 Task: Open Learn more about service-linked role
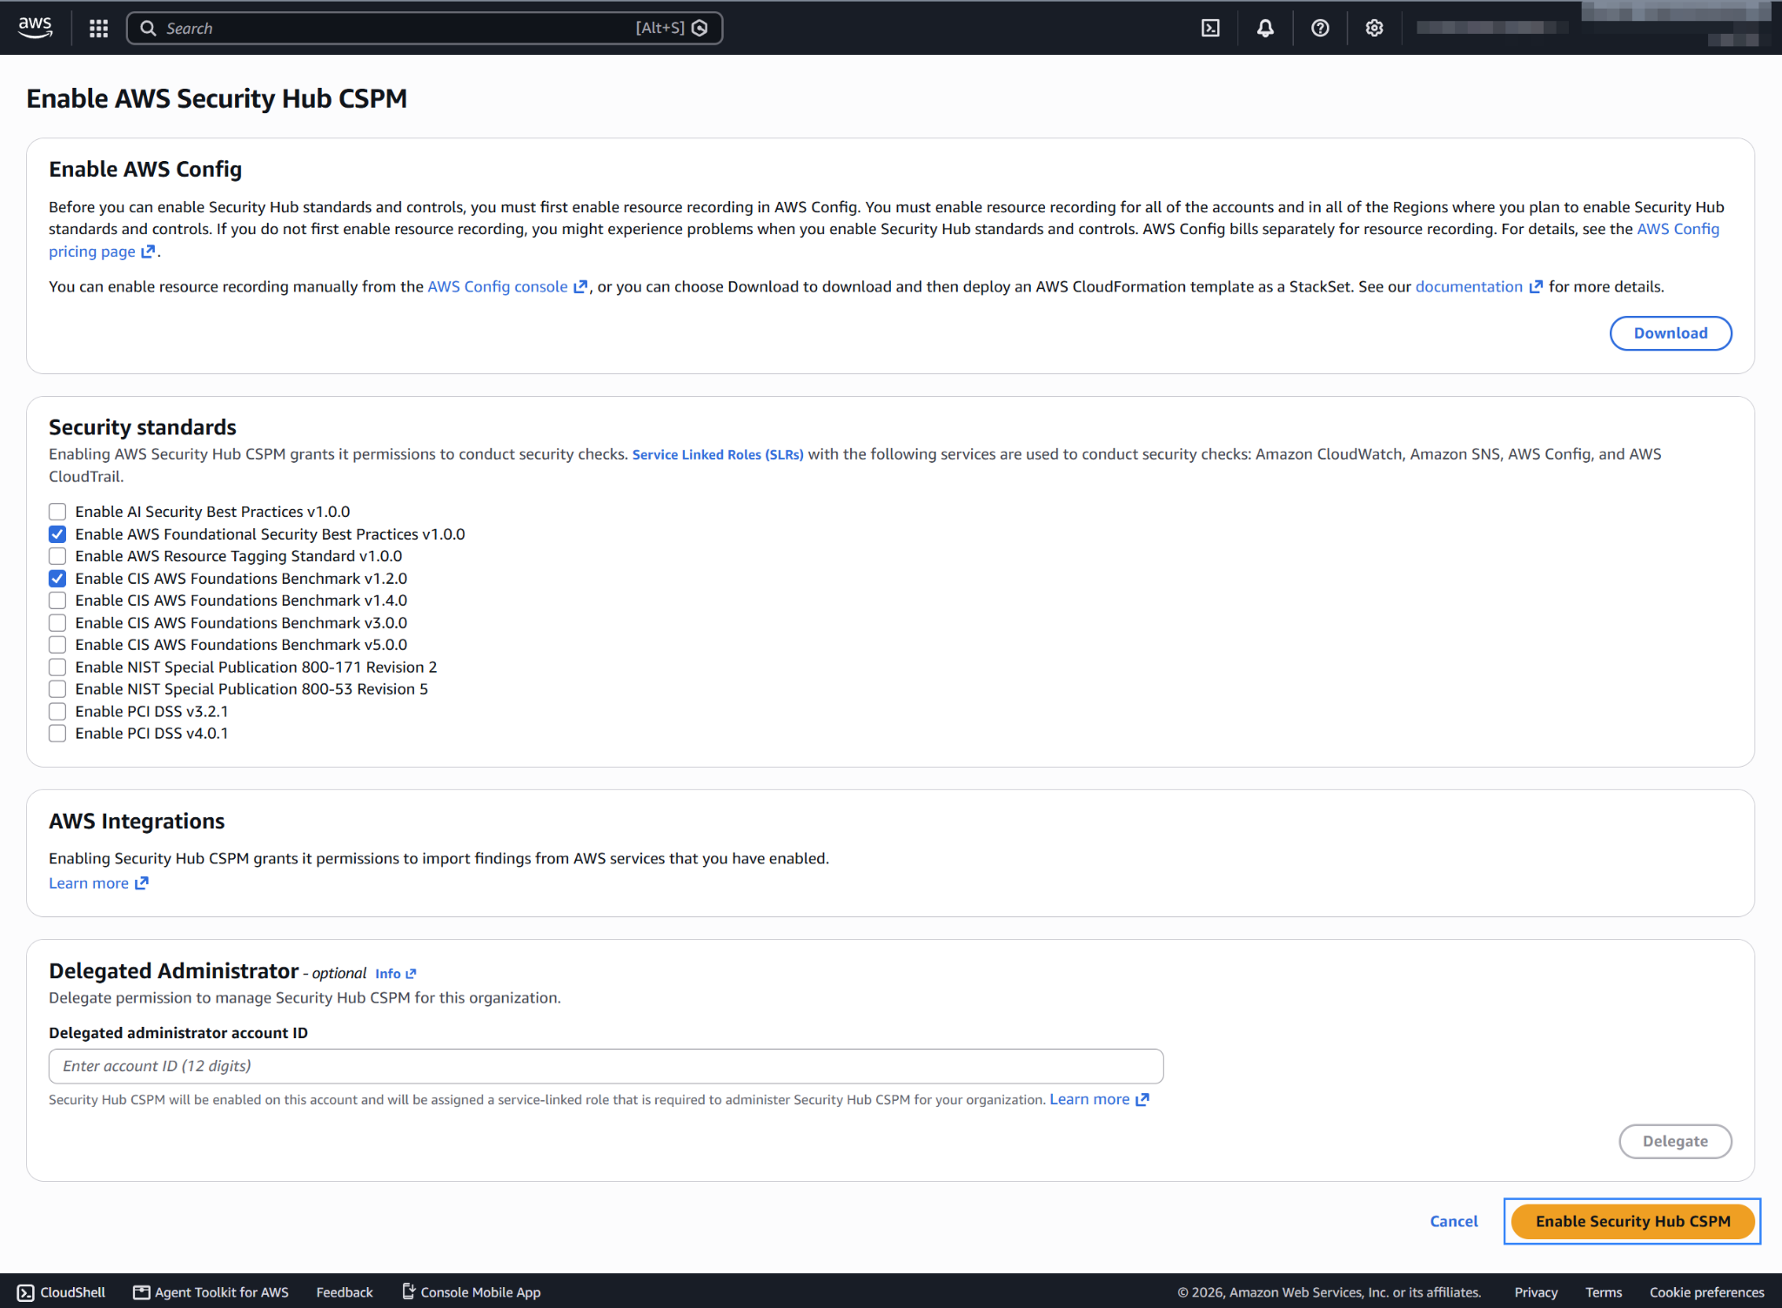[x=1099, y=1099]
